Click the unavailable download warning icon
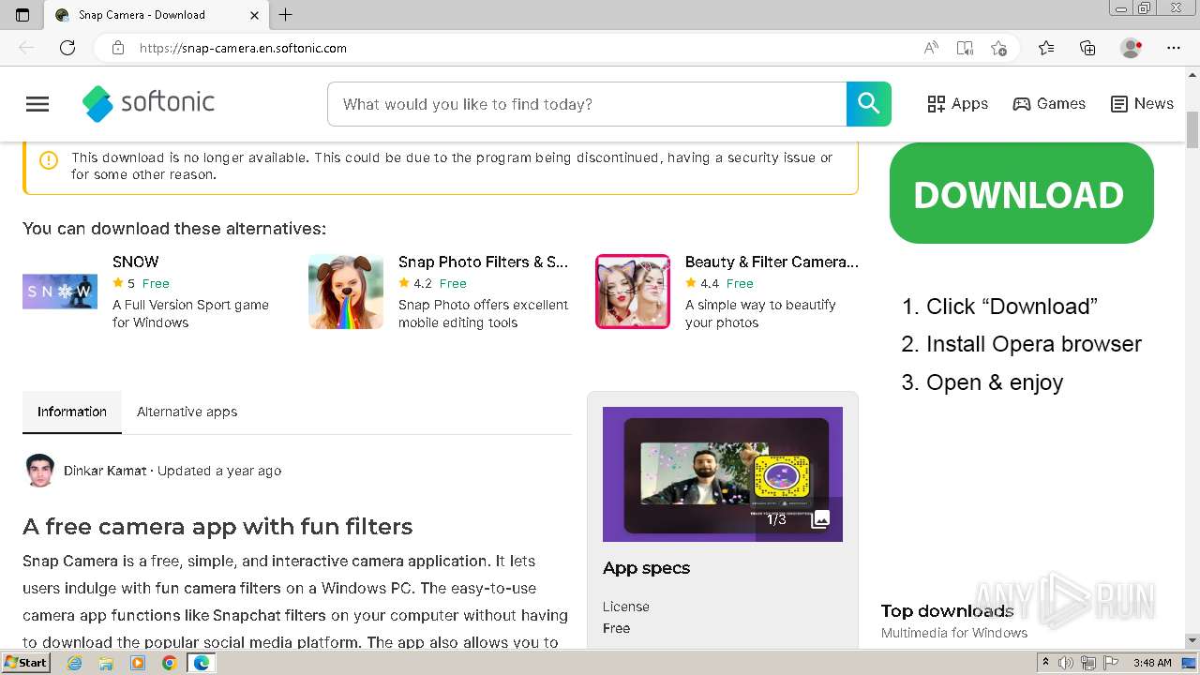Screen dimensions: 1200x675 coord(49,160)
